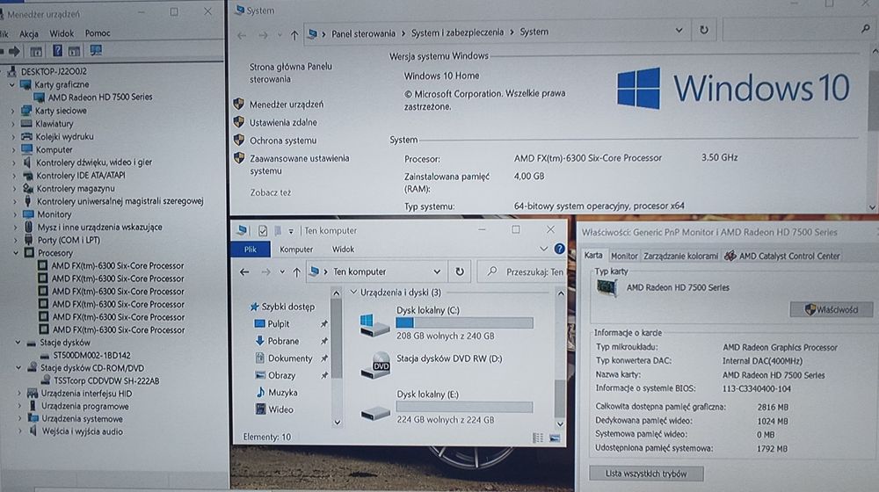Collapse Urządzenia i dyski group
The image size is (879, 492).
(353, 292)
